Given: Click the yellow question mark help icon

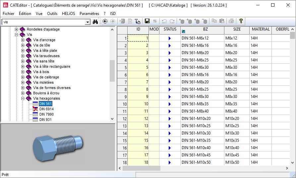Looking at the screenshot, I should (241, 21).
